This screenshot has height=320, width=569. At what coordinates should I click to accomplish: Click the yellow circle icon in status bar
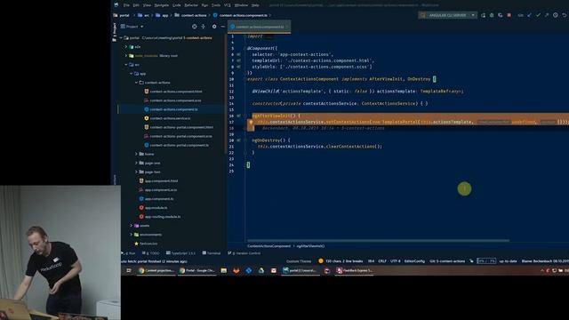coord(321,260)
